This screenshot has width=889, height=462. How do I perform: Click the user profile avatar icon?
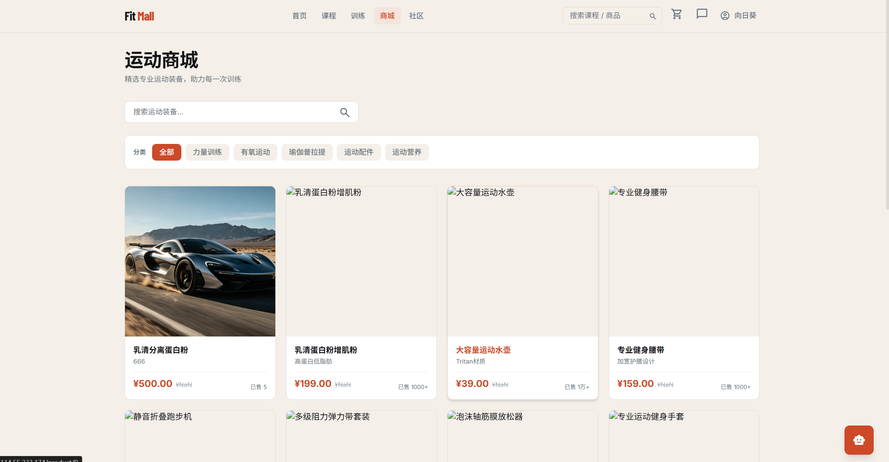(x=725, y=16)
